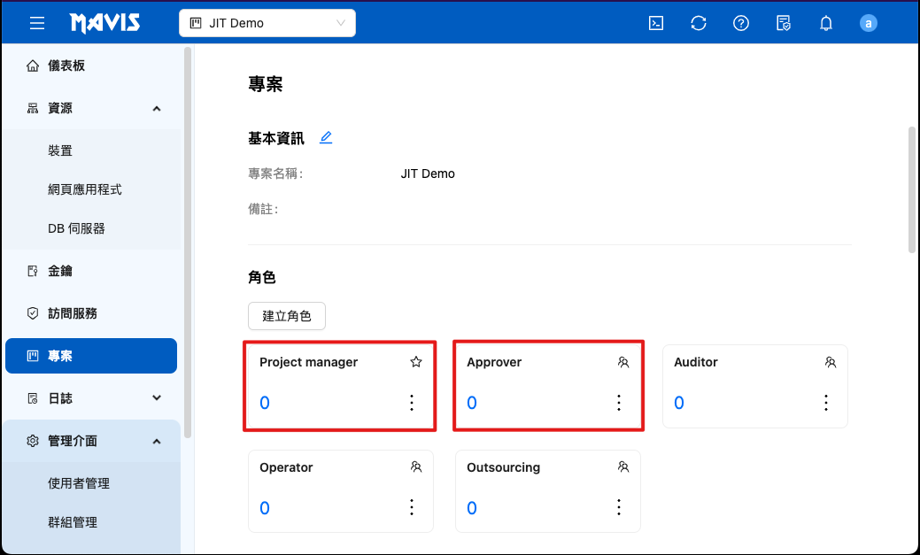Collapse the 管理介面 sidebar section
This screenshot has width=920, height=555.
[157, 441]
